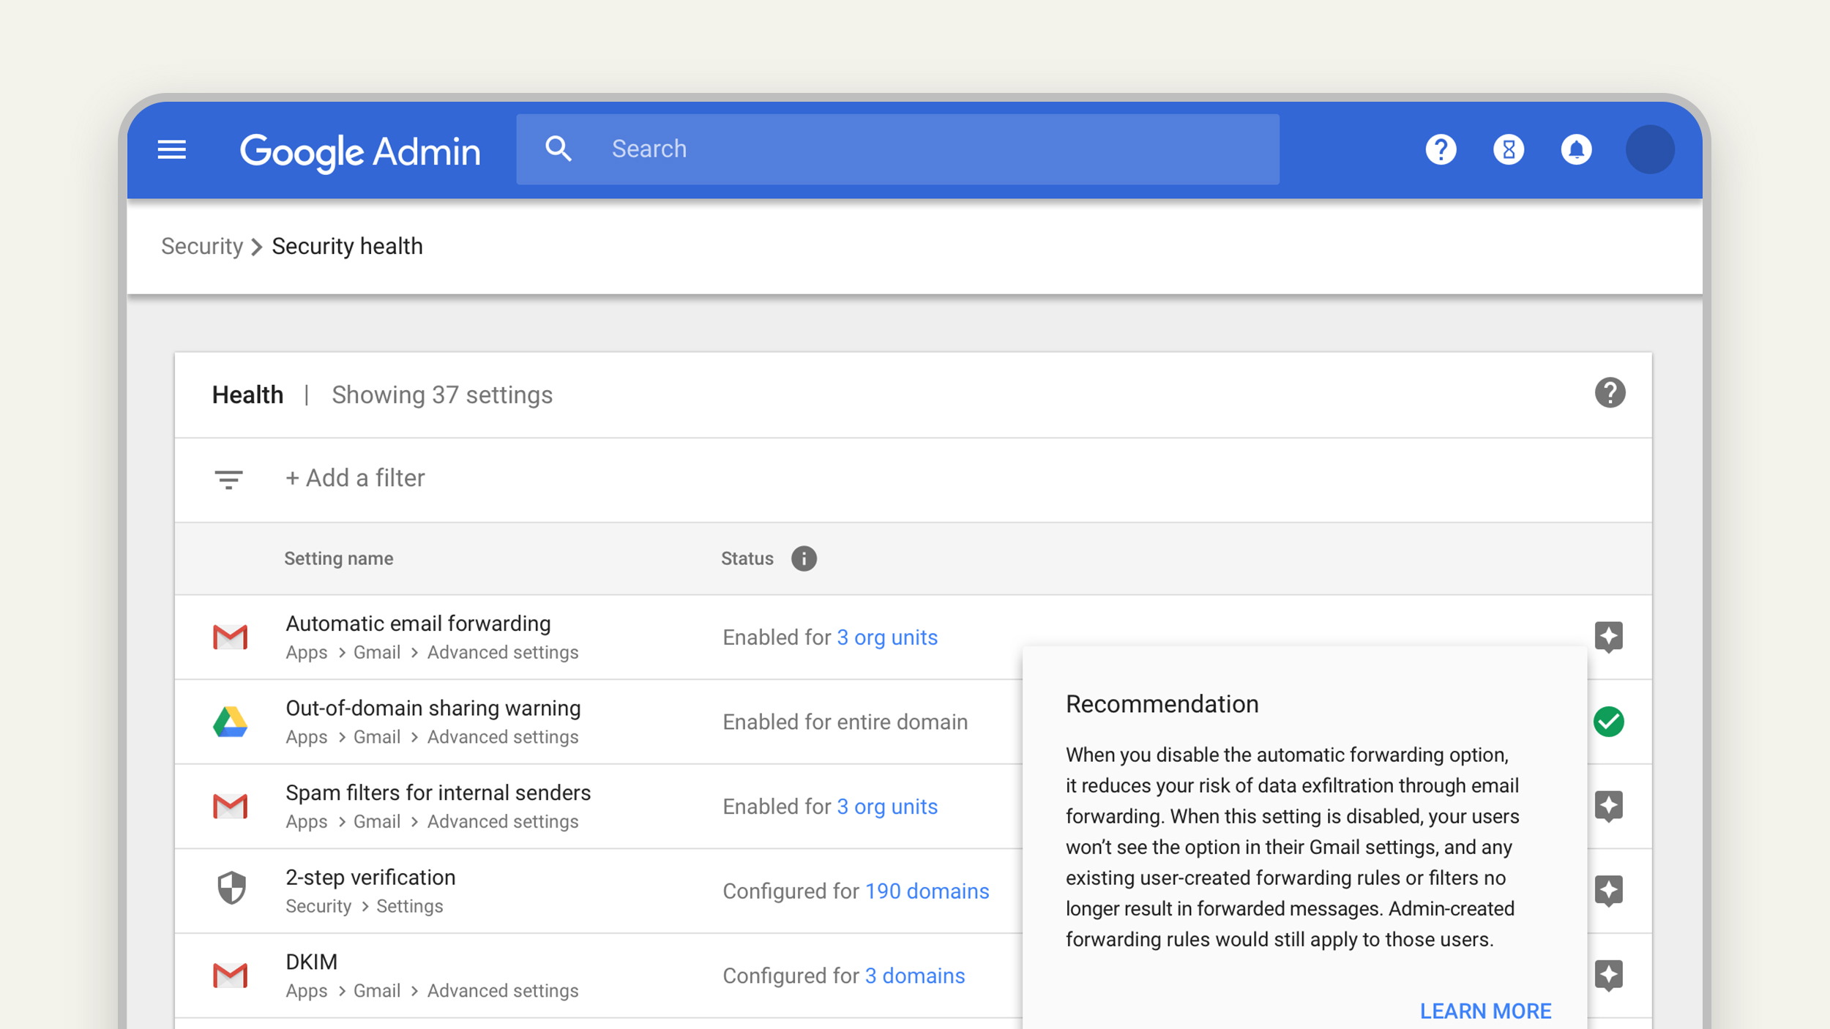Click Gmail icon for DKIM row
1830x1029 pixels.
pyautogui.click(x=230, y=975)
